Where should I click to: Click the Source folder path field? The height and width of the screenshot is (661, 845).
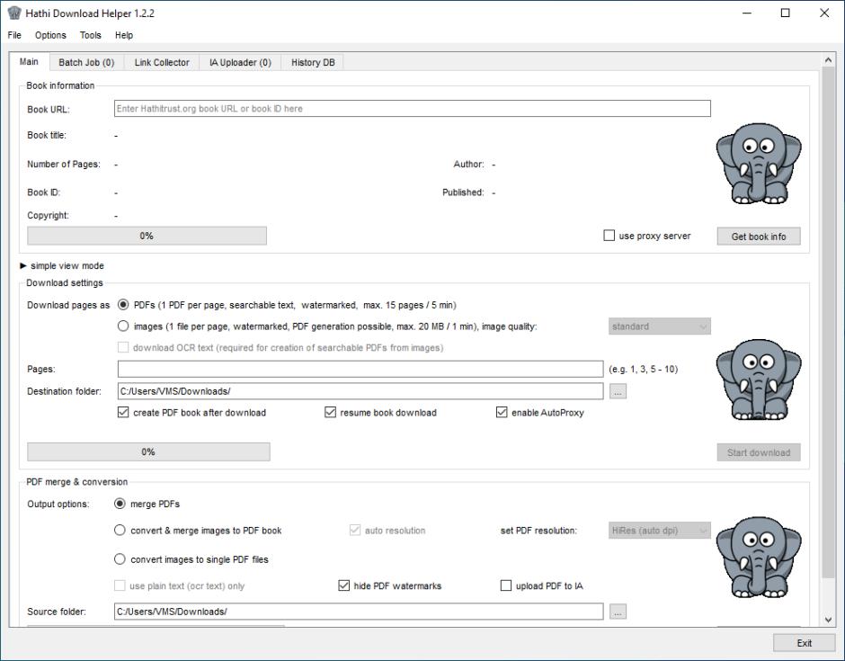[x=359, y=612]
